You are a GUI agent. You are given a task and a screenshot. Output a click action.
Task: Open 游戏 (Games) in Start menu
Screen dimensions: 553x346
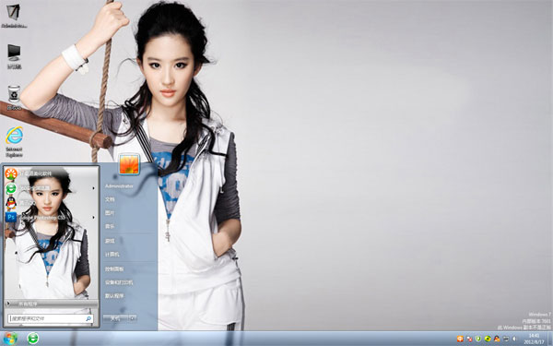(110, 241)
